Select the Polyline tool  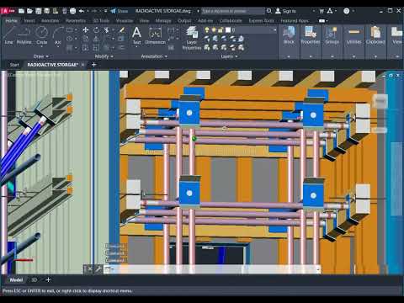click(x=24, y=35)
